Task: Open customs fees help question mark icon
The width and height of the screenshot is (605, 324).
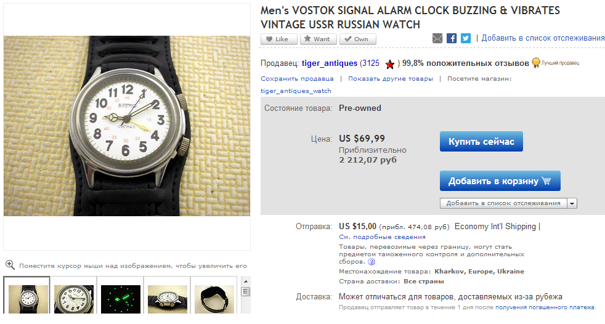Action: pos(371,262)
